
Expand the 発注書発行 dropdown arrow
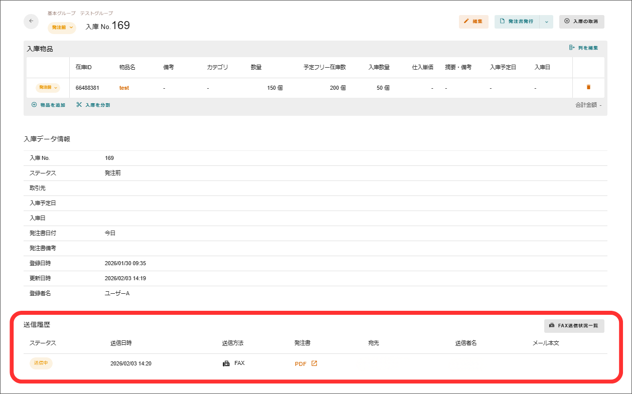point(546,22)
